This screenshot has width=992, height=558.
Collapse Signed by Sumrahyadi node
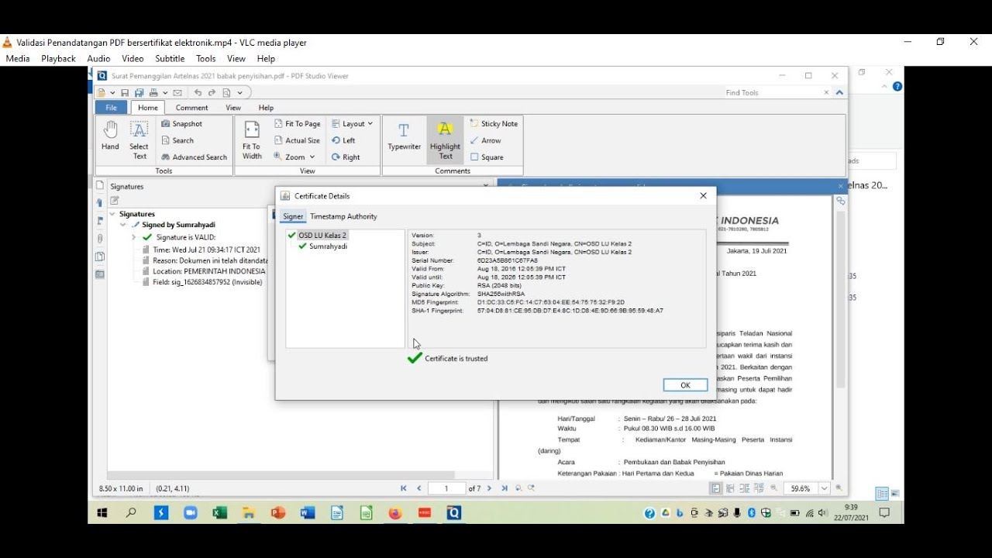[123, 225]
